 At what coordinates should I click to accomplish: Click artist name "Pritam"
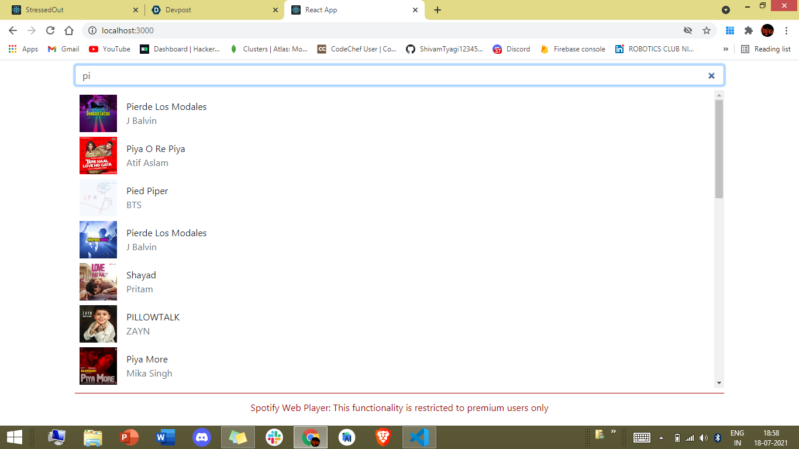coord(140,289)
